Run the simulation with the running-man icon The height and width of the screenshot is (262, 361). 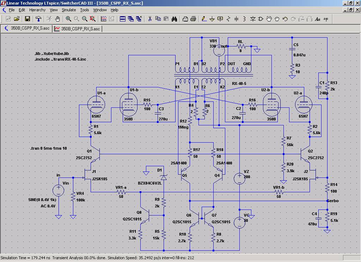pos(49,19)
